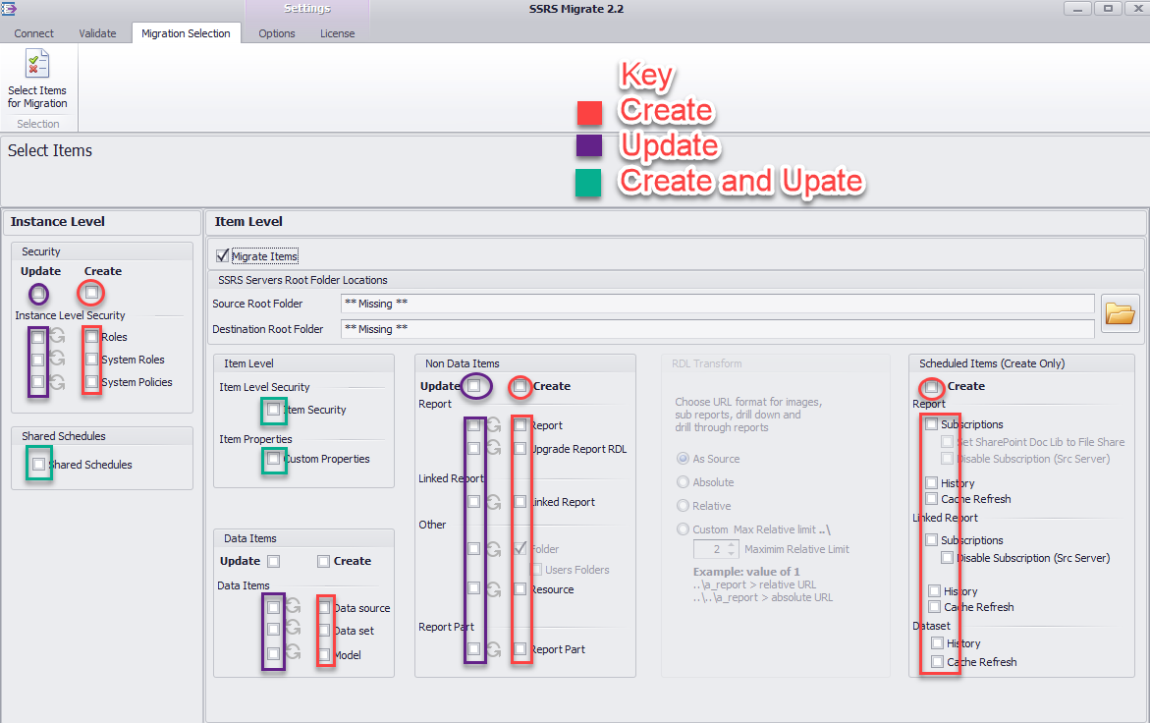Click the refresh arrow icon beside Upgrade Report RDL
The height and width of the screenshot is (723, 1150).
click(x=494, y=447)
